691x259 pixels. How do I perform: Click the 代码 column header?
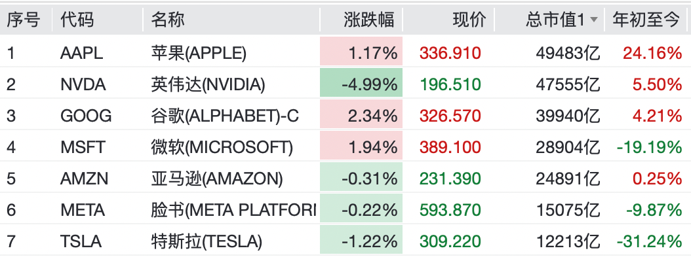77,20
